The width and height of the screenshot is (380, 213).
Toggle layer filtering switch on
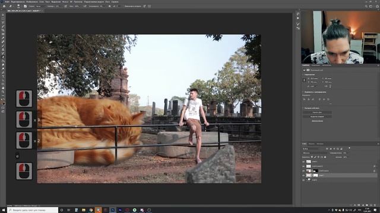coord(350,148)
